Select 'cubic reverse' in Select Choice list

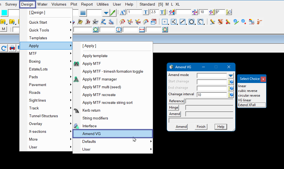247,91
